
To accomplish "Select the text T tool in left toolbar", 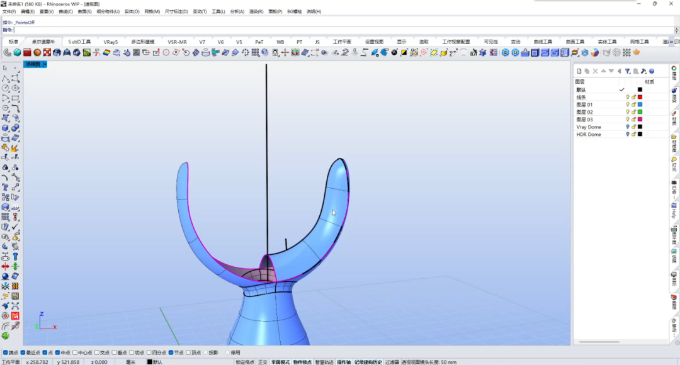I will point(5,188).
